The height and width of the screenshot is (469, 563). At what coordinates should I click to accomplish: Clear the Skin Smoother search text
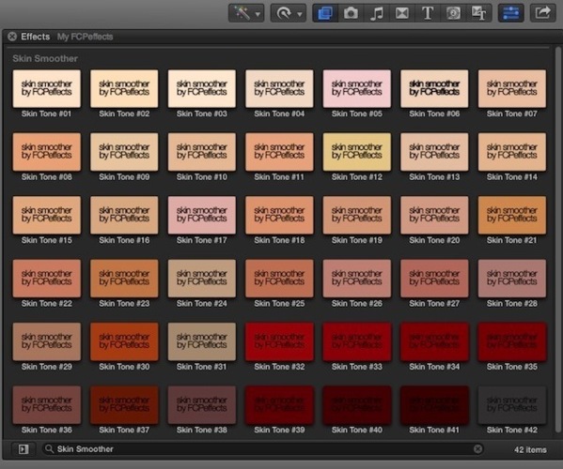pyautogui.click(x=477, y=449)
